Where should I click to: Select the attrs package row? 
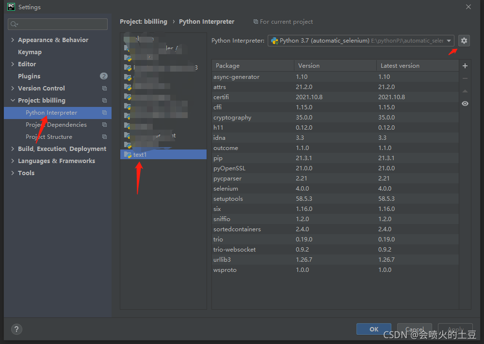(335, 87)
